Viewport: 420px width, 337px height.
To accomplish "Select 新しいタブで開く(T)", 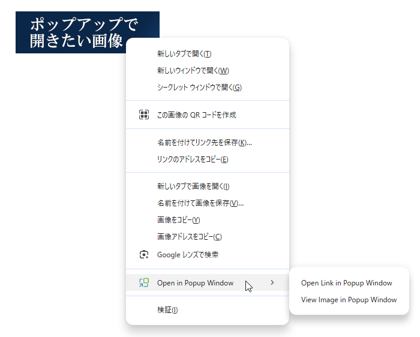I will tap(208, 54).
